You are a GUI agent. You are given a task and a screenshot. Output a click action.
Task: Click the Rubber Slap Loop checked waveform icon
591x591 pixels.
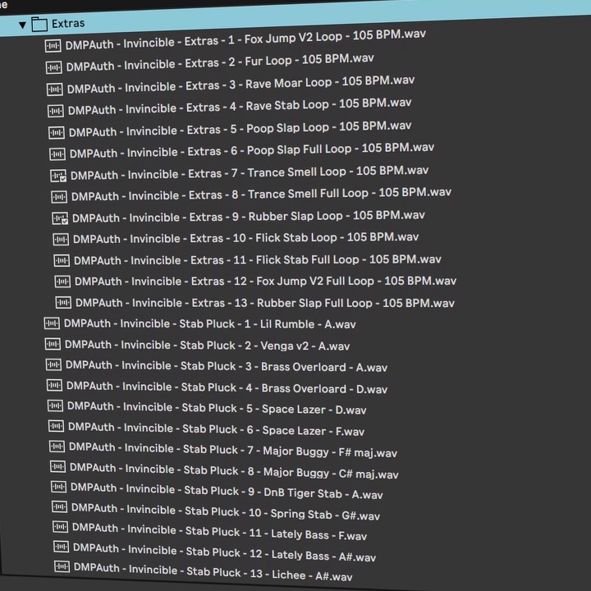60,218
